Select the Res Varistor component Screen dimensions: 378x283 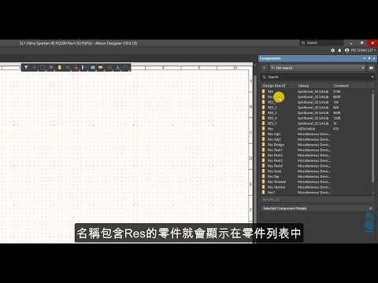[x=317, y=187]
